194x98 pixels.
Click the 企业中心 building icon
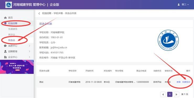(x=5, y=57)
